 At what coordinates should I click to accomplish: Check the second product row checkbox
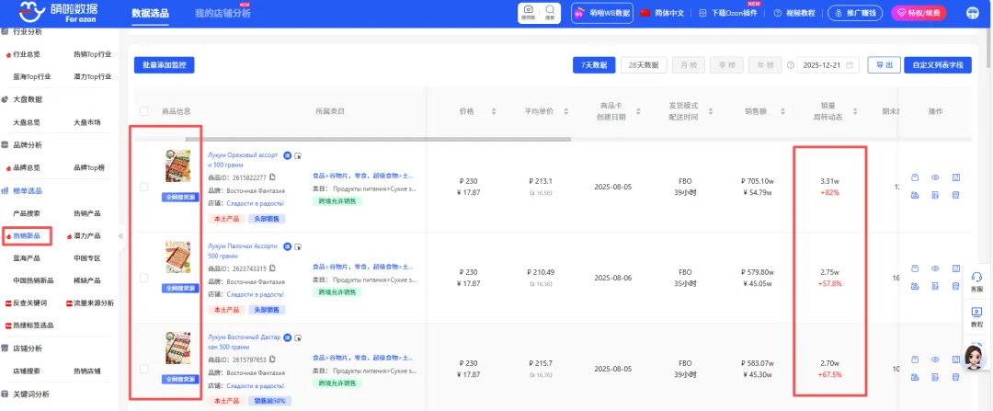[143, 277]
